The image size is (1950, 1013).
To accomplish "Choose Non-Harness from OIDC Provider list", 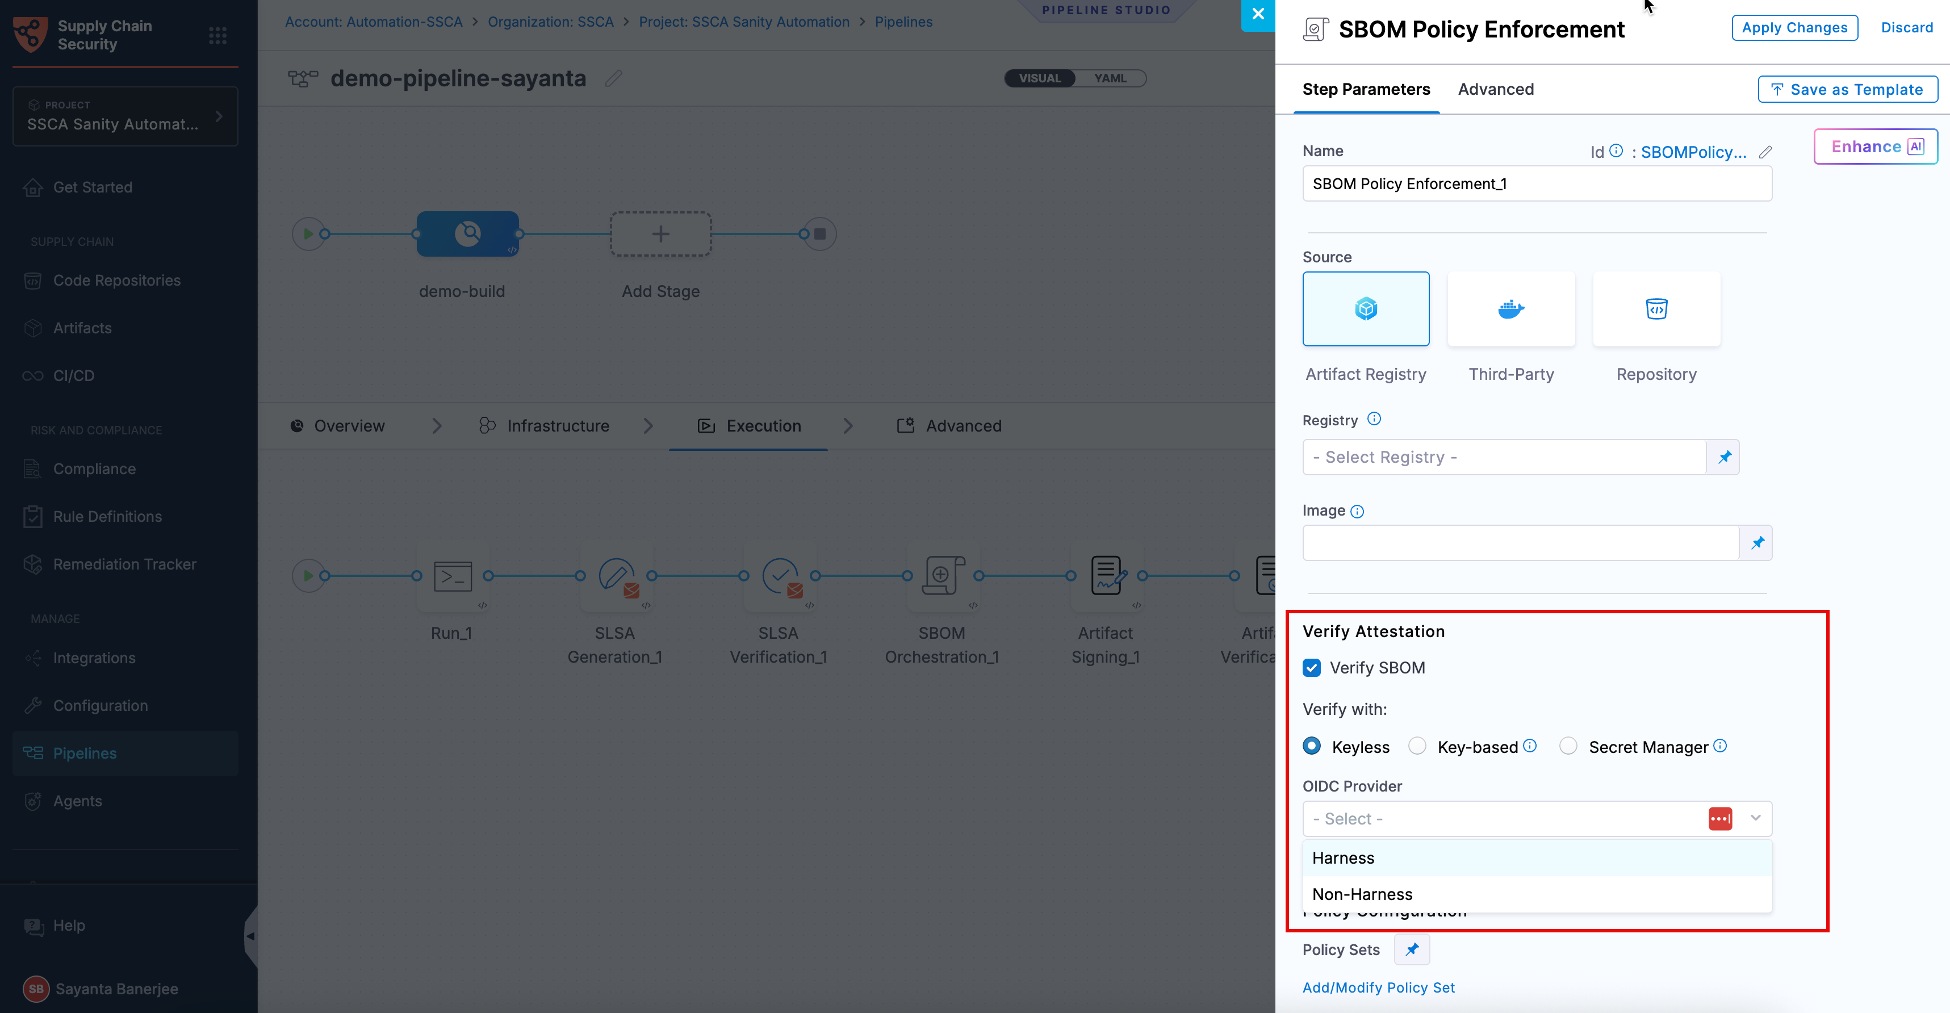I will pos(1537,894).
